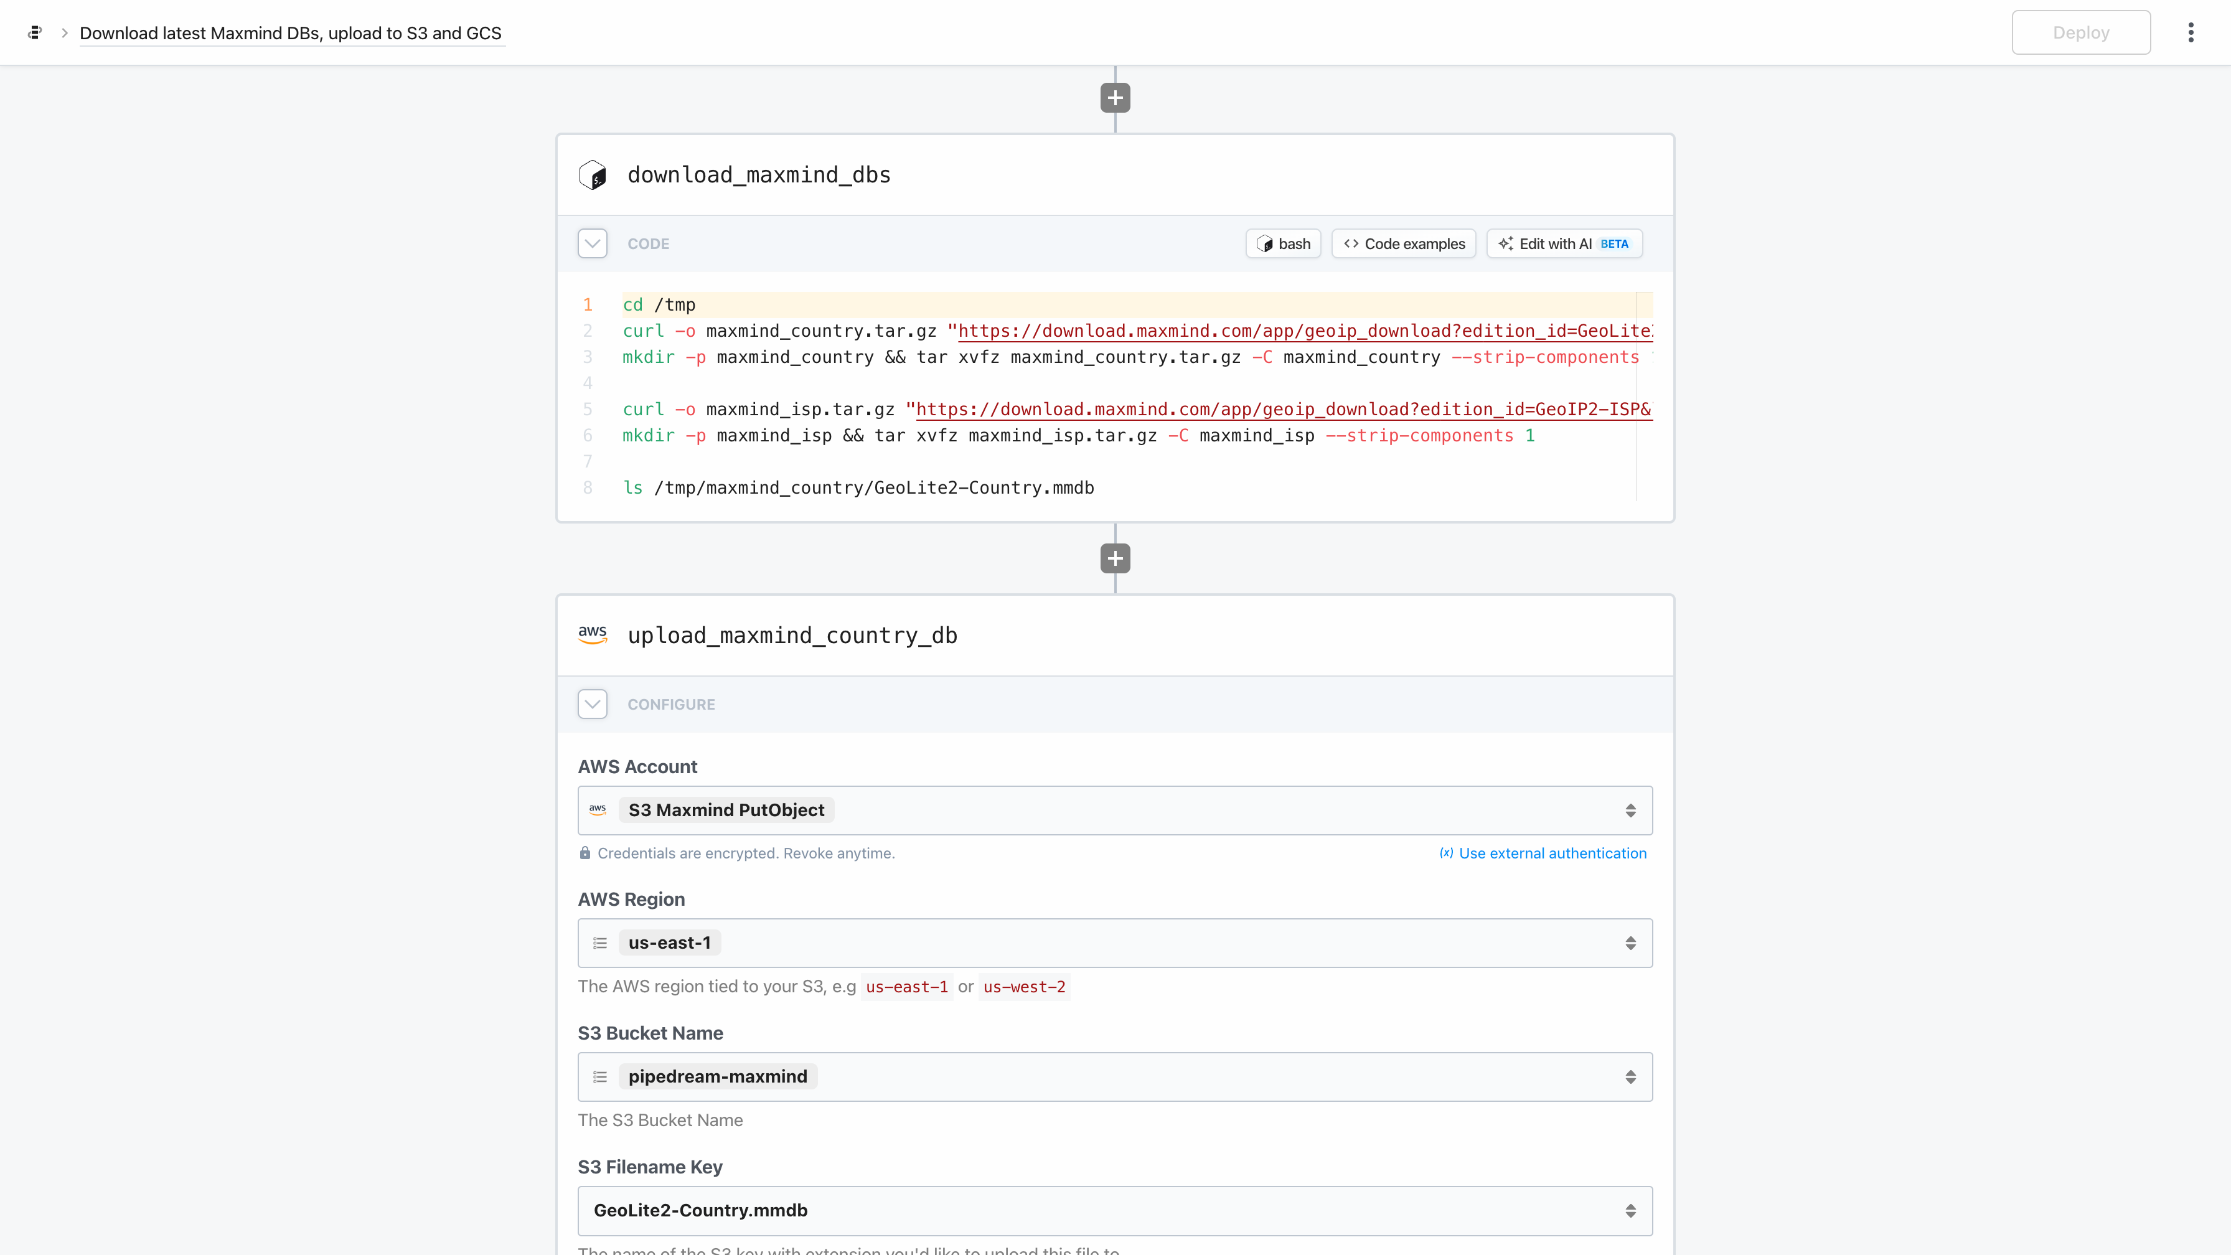Click the list icon in AWS Region field
Viewport: 2231px width, 1255px height.
[599, 943]
